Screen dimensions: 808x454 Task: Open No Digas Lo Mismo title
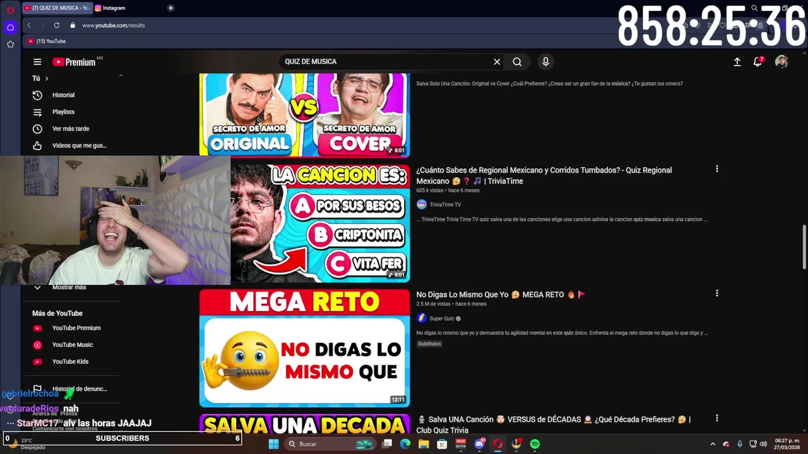tap(501, 294)
